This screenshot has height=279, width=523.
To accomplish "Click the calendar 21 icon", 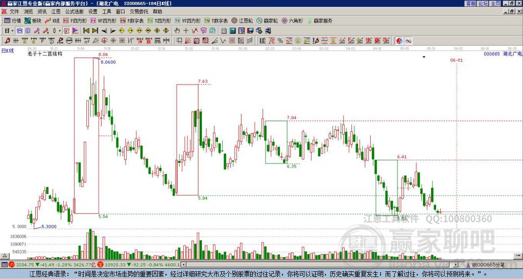I will tap(224, 31).
